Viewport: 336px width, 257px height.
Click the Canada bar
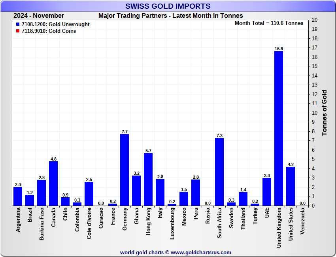click(x=53, y=183)
